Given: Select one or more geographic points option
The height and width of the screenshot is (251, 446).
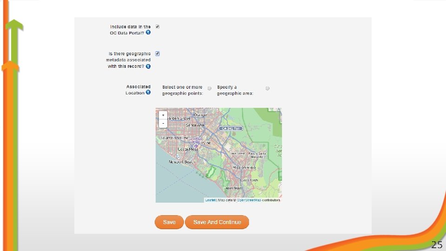Looking at the screenshot, I should click(x=210, y=88).
